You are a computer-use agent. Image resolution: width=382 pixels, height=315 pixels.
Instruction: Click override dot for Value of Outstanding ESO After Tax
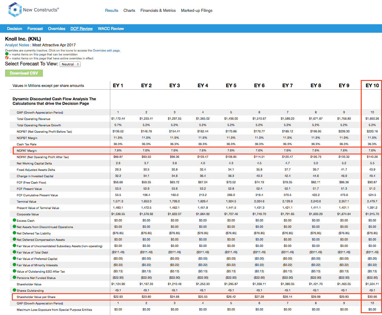14,271
